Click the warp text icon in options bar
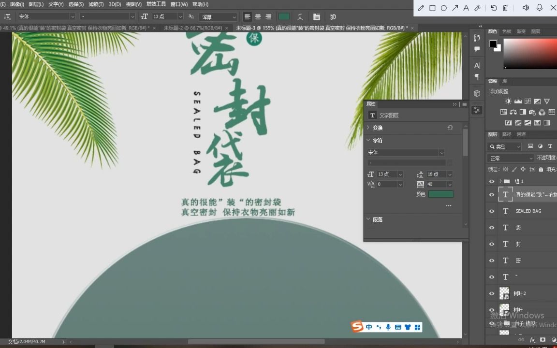557x348 pixels. tap(300, 16)
